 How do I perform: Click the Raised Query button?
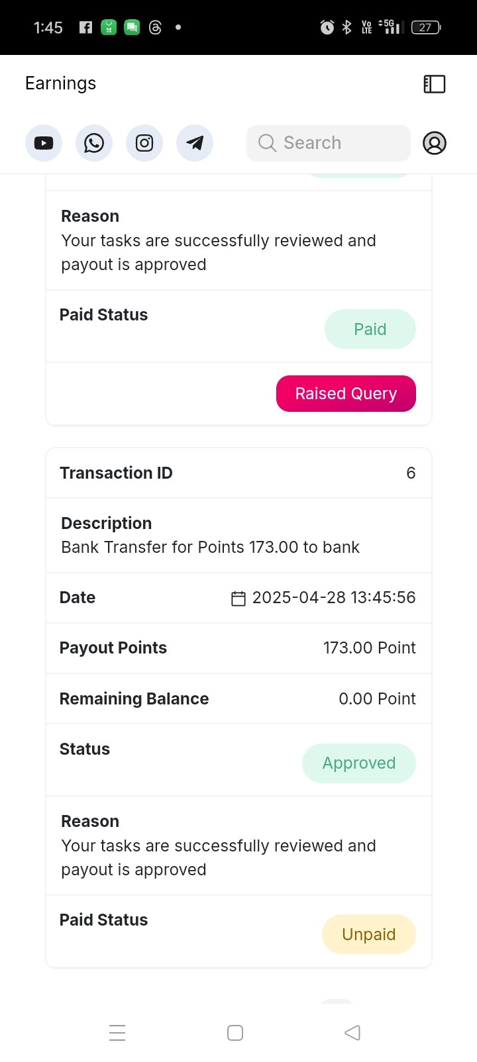[x=346, y=393]
